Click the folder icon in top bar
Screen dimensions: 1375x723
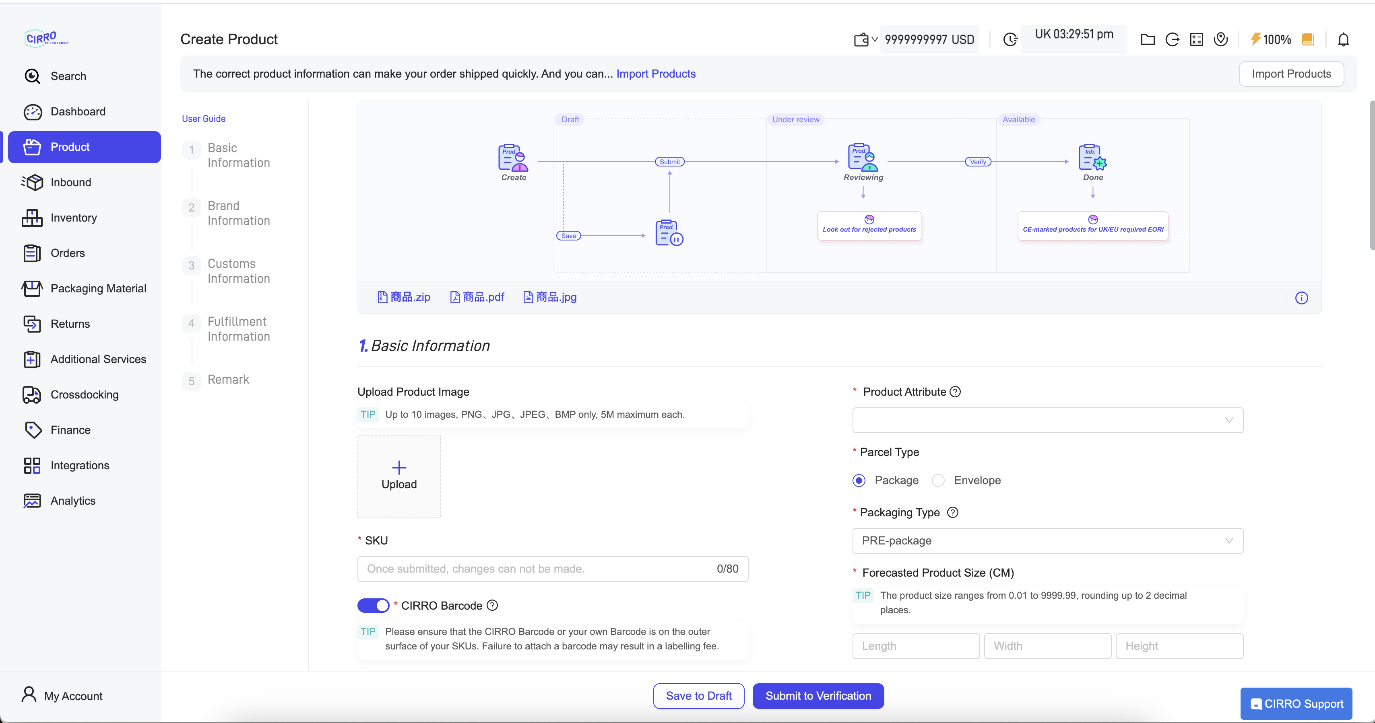[1147, 39]
